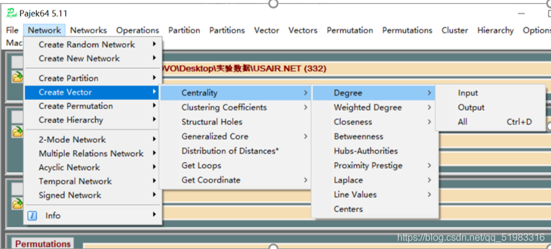Expand Generalized Core submenu
This screenshot has height=249, width=551.
[x=236, y=136]
